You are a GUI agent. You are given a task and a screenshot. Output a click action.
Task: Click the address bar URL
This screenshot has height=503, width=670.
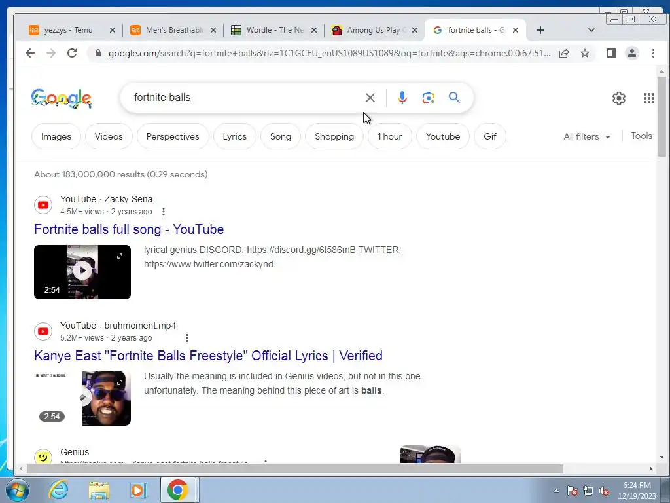click(329, 53)
